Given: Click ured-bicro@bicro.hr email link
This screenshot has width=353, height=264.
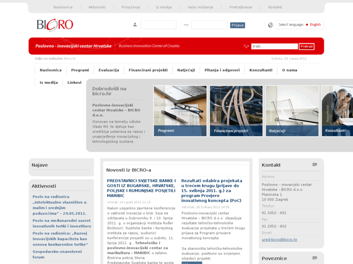Looking at the screenshot, I should point(279,239).
